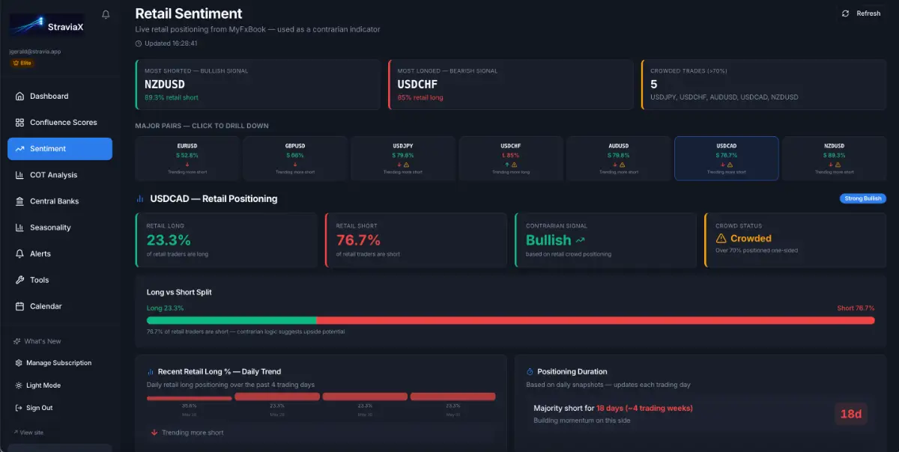899x452 pixels.
Task: Click the Manage Subscription gear icon
Action: pyautogui.click(x=19, y=363)
